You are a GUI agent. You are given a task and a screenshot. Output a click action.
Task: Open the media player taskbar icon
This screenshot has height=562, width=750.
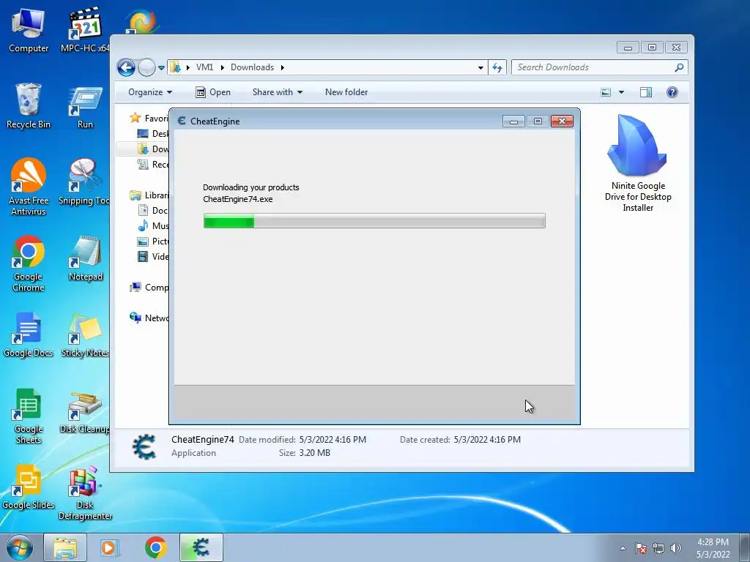point(110,547)
